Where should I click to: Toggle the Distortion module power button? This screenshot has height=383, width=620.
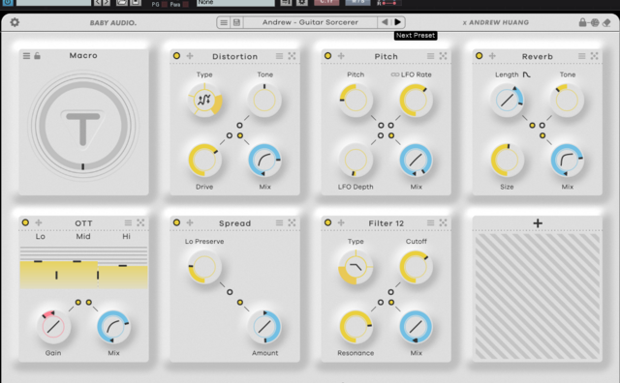(x=176, y=56)
